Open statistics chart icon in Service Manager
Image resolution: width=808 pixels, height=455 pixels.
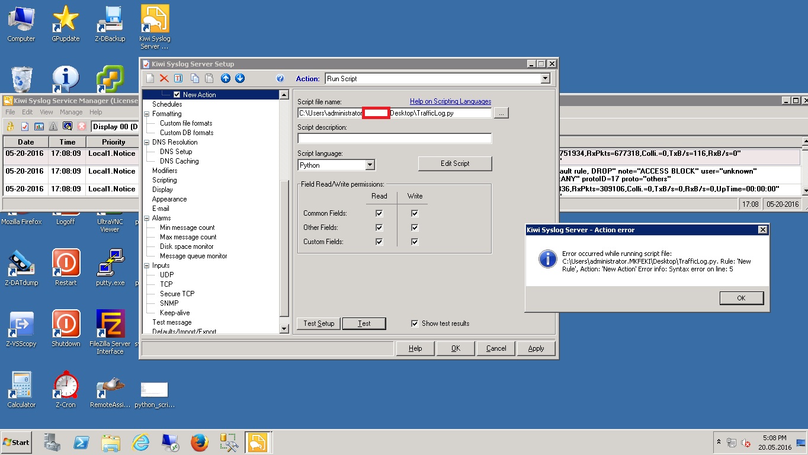[39, 126]
